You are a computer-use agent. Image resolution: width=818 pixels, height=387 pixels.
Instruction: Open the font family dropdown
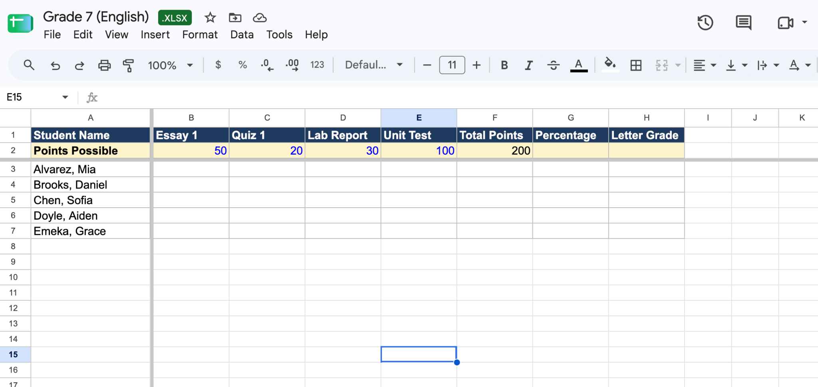(x=374, y=65)
